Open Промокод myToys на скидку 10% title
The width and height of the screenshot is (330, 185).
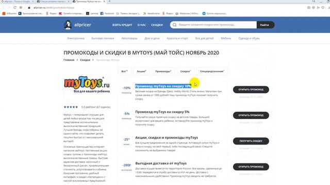click(163, 86)
